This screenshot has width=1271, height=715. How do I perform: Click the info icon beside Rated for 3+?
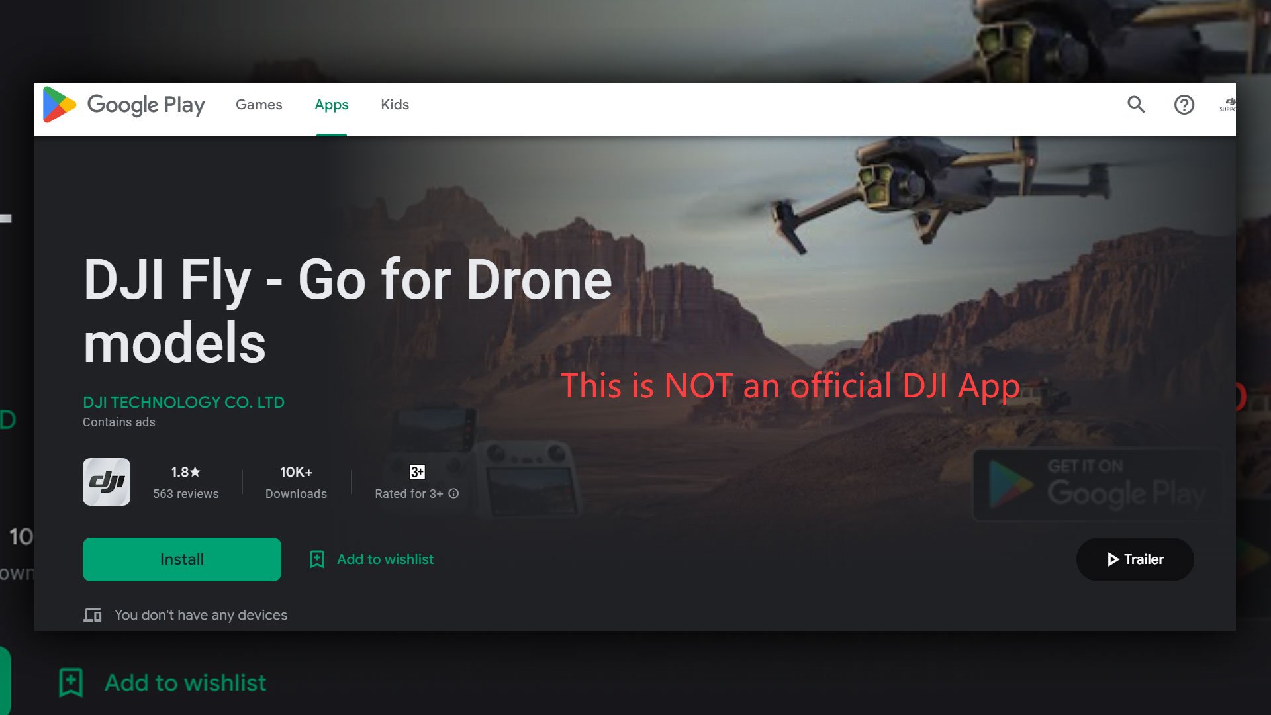pyautogui.click(x=453, y=493)
